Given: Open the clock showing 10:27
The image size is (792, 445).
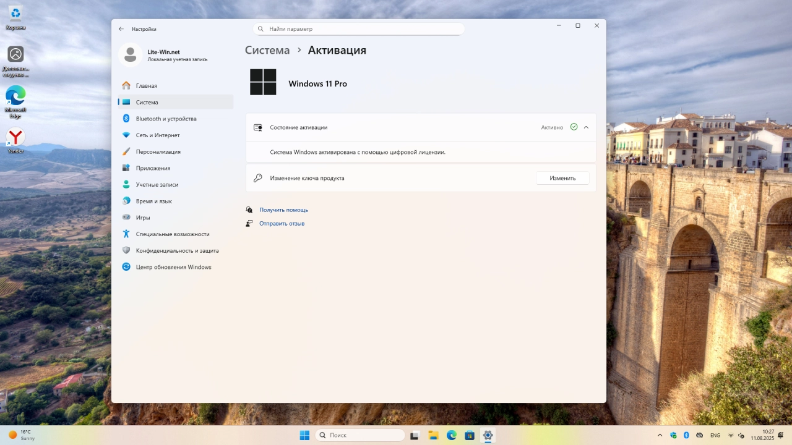Looking at the screenshot, I should [762, 435].
